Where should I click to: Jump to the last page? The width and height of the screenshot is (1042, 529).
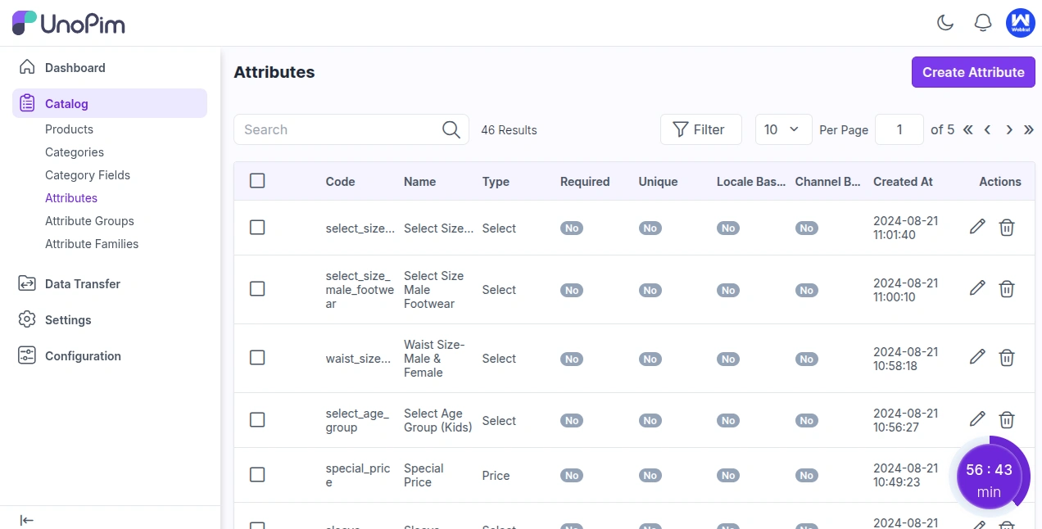click(1029, 129)
